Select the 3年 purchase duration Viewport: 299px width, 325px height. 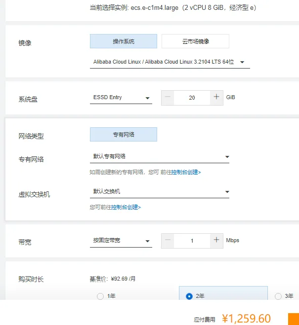284,296
